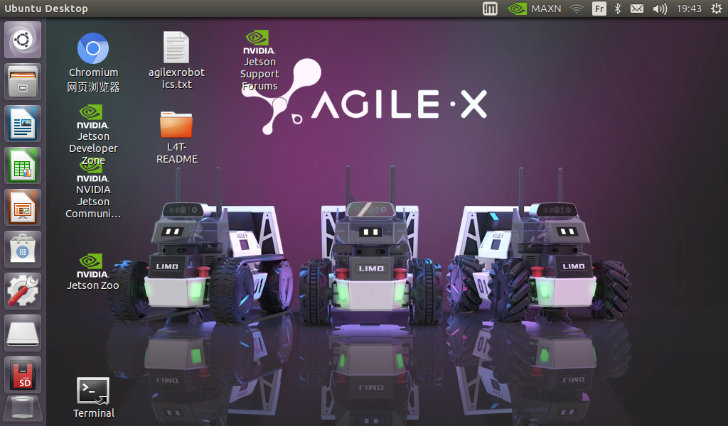The image size is (728, 426).
Task: Launch LibreOffice Writer from the launcher
Action: 23,124
